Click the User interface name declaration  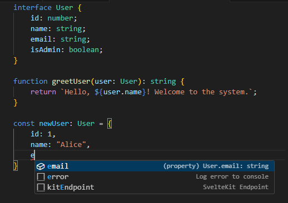coord(64,8)
